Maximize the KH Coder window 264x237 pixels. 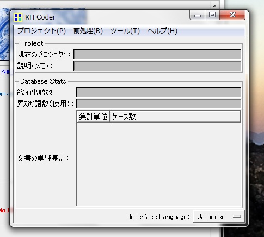pyautogui.click(x=212, y=15)
